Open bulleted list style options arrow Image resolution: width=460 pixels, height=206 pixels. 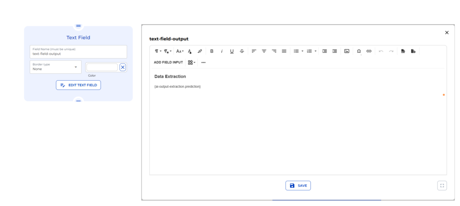click(x=302, y=51)
